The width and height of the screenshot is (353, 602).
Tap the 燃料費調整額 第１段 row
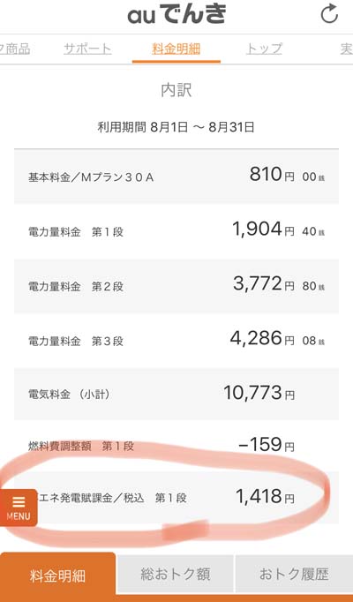click(x=176, y=446)
